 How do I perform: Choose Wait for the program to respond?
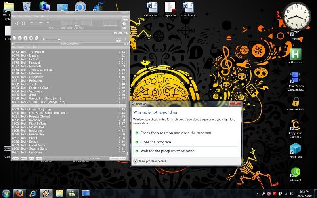(186, 151)
